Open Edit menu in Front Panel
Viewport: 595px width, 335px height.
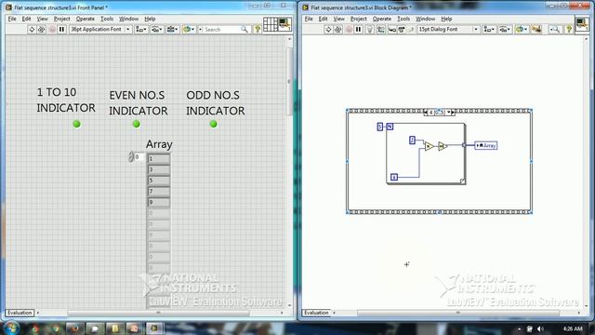[x=26, y=19]
